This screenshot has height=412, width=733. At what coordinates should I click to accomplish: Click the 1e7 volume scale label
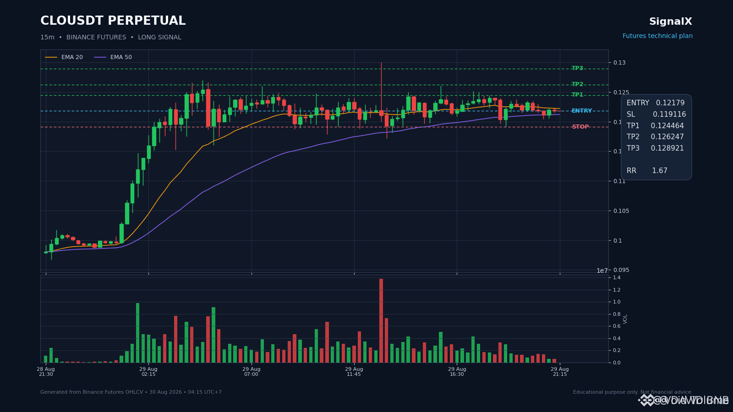(602, 271)
